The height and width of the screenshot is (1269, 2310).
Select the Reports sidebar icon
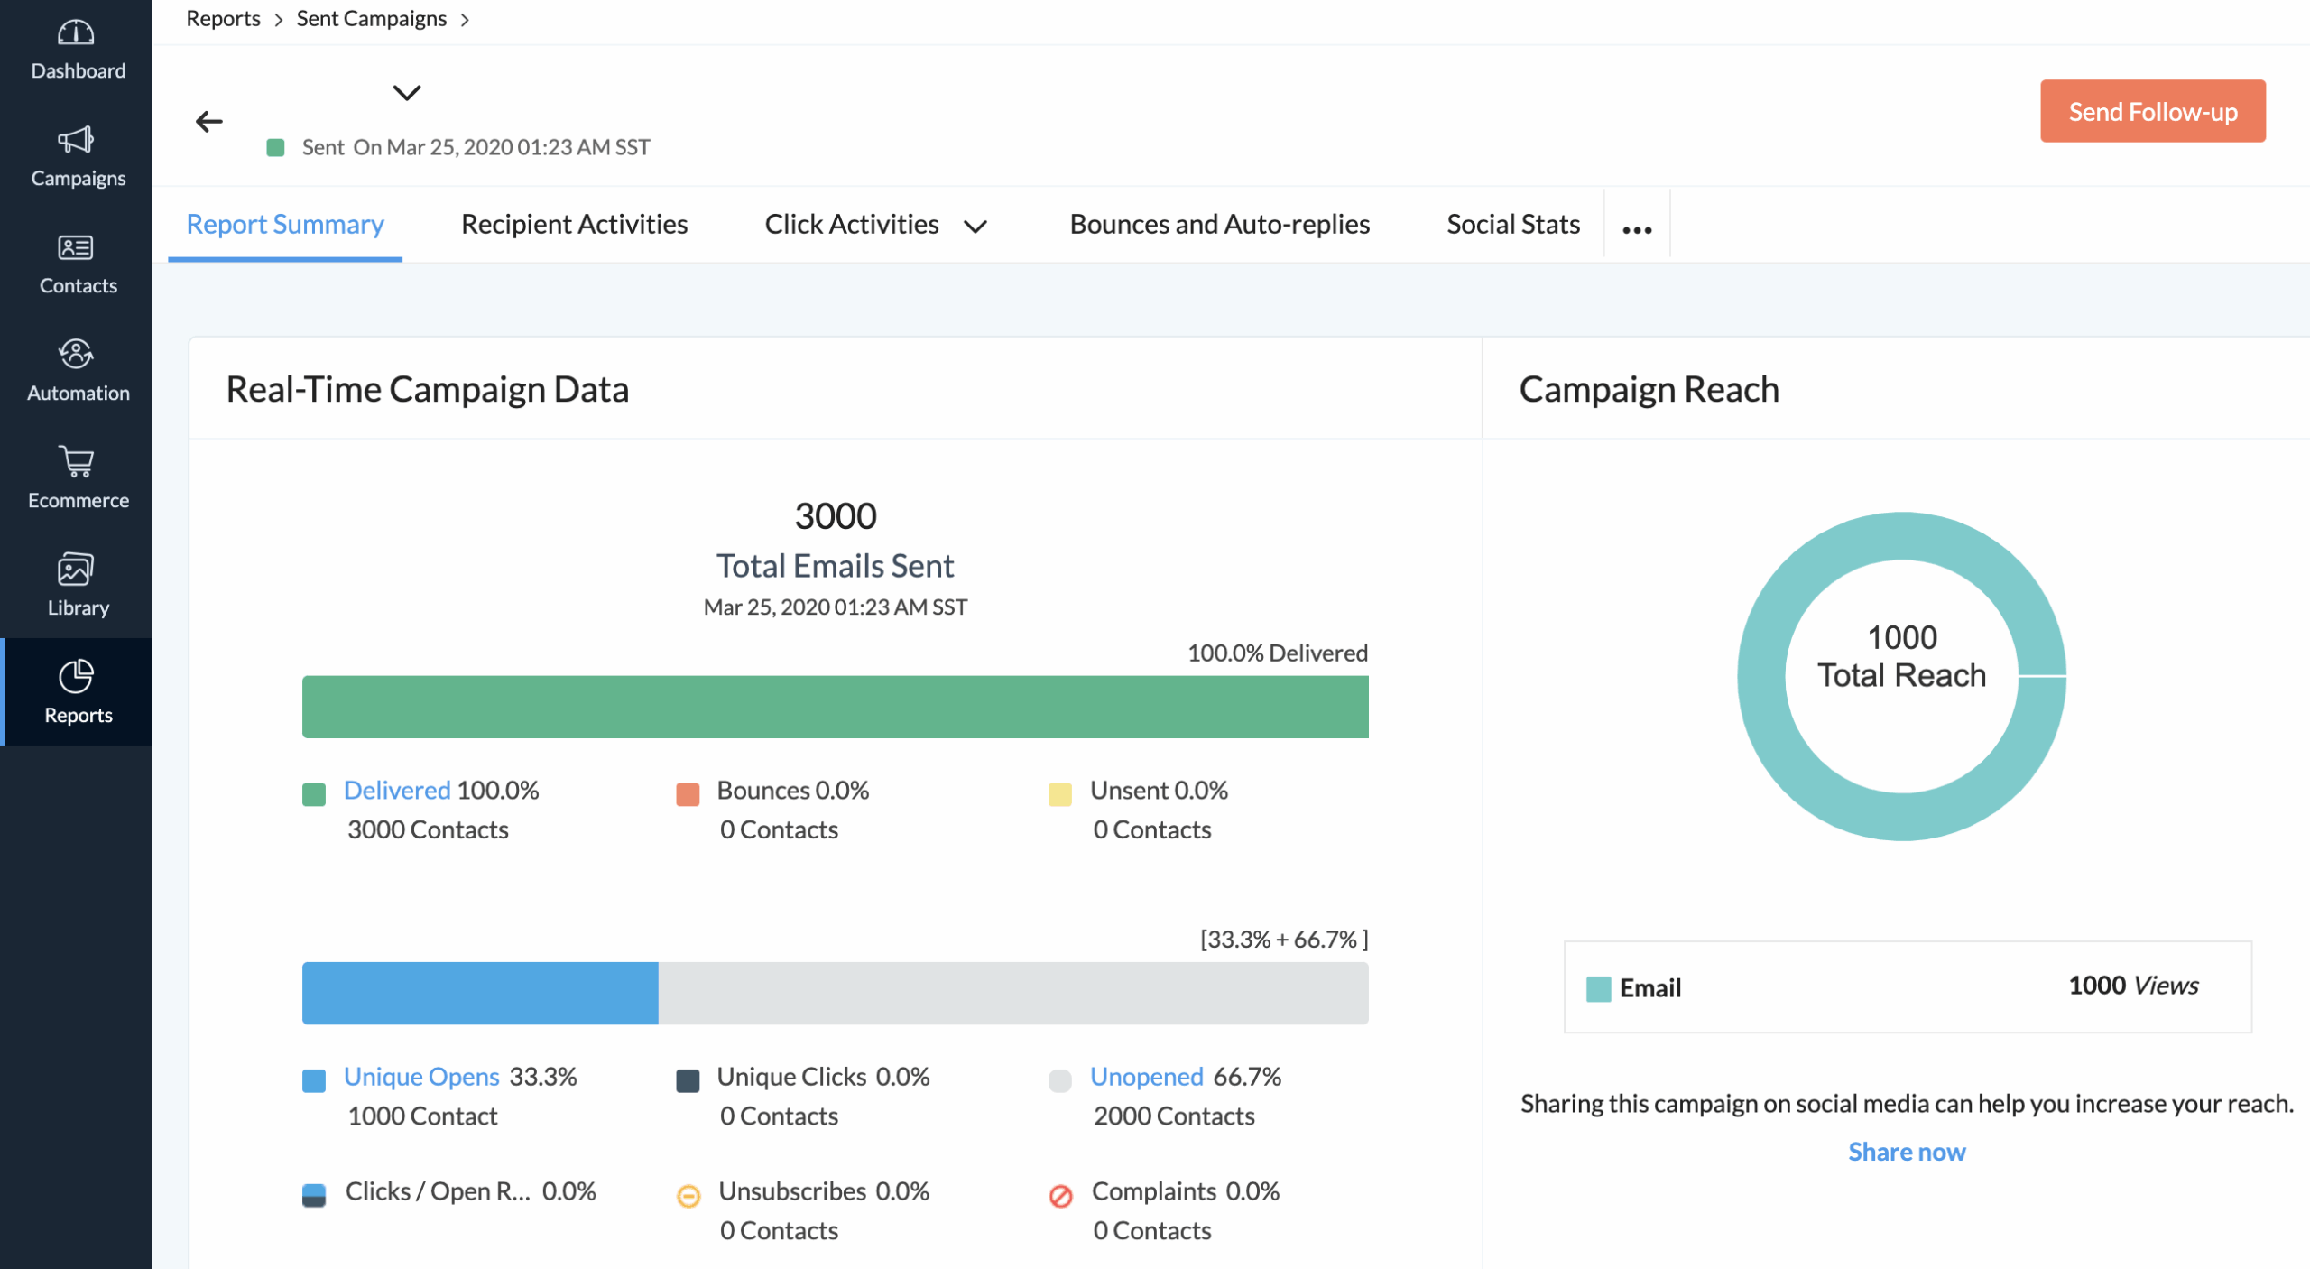coord(77,691)
